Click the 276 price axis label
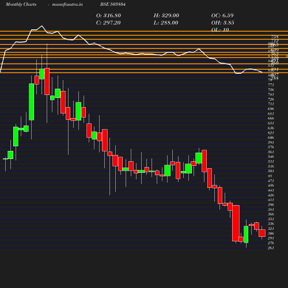 tap(271, 243)
